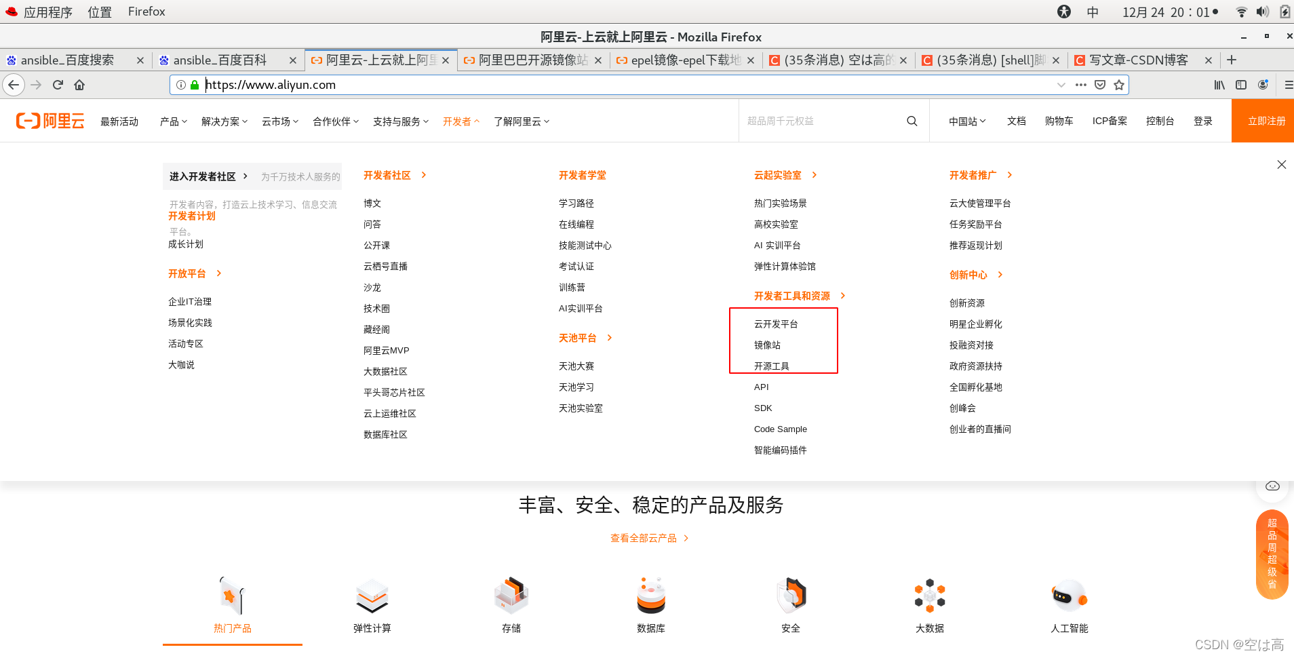Click the 超品周千元权益 search field
This screenshot has height=658, width=1294.
[821, 121]
